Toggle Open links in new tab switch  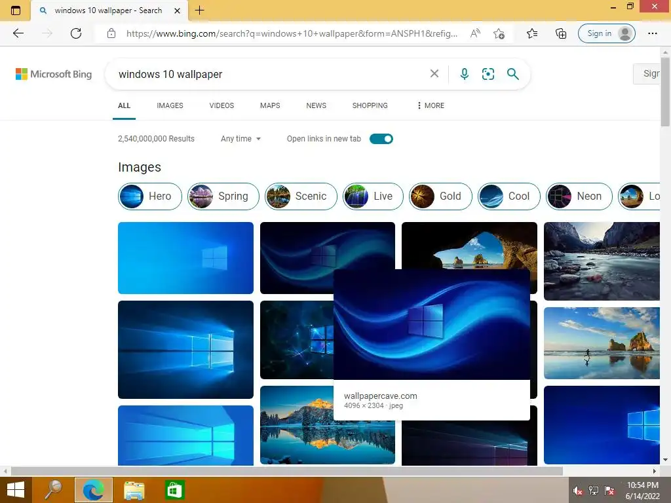click(381, 139)
